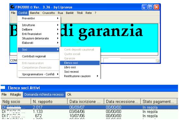Open the Ritaglio menu
This screenshot has width=179, height=120.
click(x=15, y=94)
